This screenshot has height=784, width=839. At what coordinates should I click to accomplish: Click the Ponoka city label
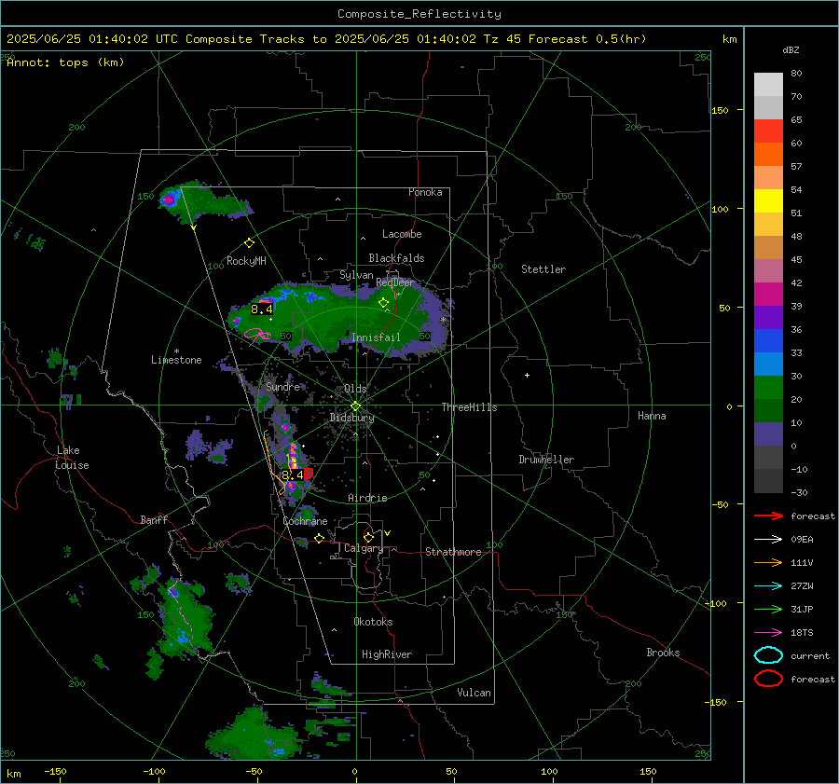coord(425,192)
